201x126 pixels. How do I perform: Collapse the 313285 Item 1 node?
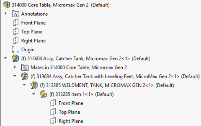tap(34, 94)
